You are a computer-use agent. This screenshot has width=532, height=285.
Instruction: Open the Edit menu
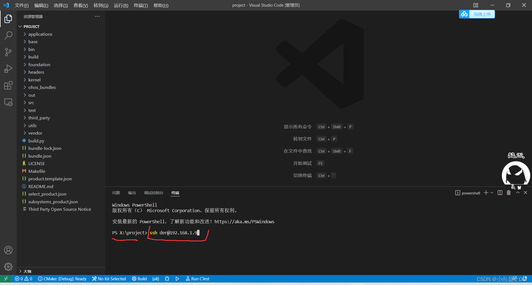pyautogui.click(x=41, y=5)
